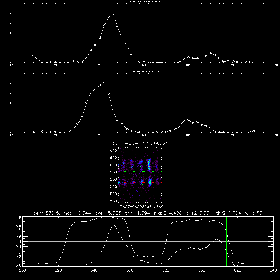Viewport: 280px width, 280px height.
Task: Click spectrogram y-axis label "520"
Action: pyautogui.click(x=113, y=194)
